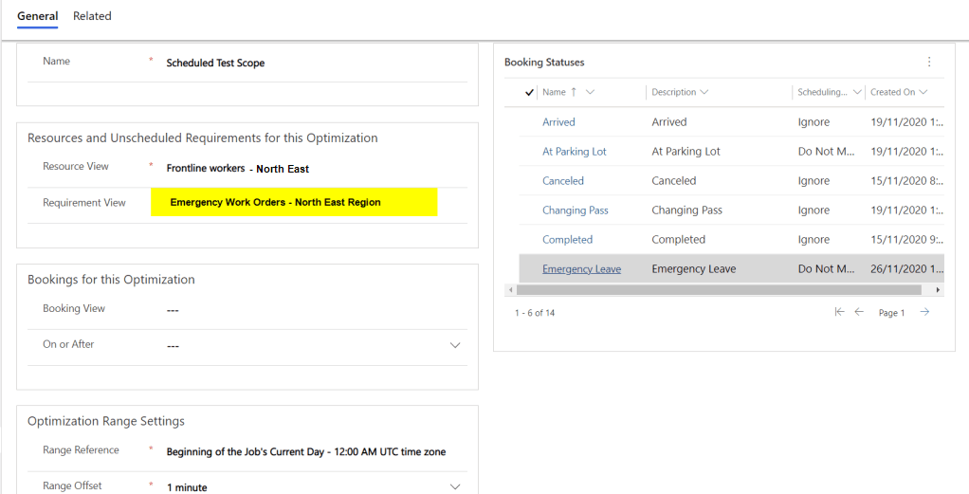This screenshot has width=969, height=494.
Task: Open the Emergency Leave booking status
Action: point(581,269)
